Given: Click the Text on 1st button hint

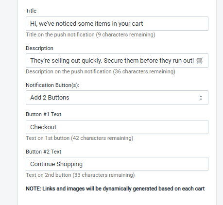Looking at the screenshot, I should [80, 138].
